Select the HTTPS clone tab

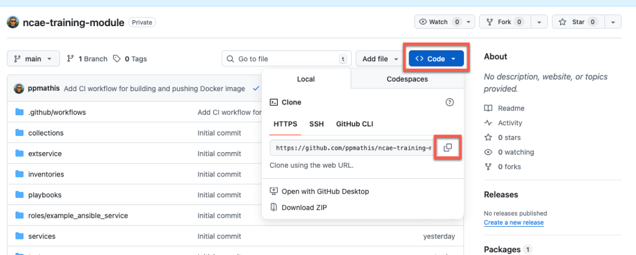285,124
